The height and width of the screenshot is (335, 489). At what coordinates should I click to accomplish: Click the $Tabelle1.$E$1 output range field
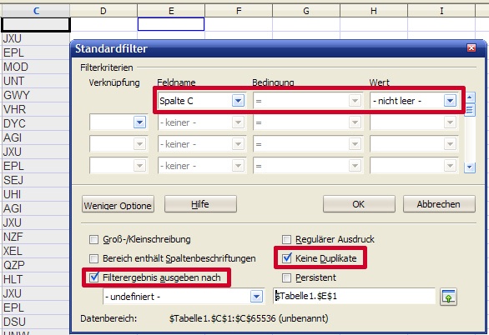(354, 296)
